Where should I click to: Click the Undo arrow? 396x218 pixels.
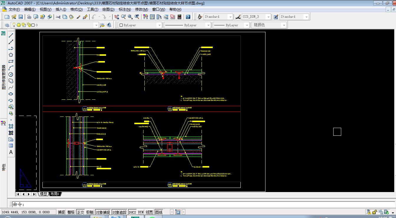pos(94,17)
